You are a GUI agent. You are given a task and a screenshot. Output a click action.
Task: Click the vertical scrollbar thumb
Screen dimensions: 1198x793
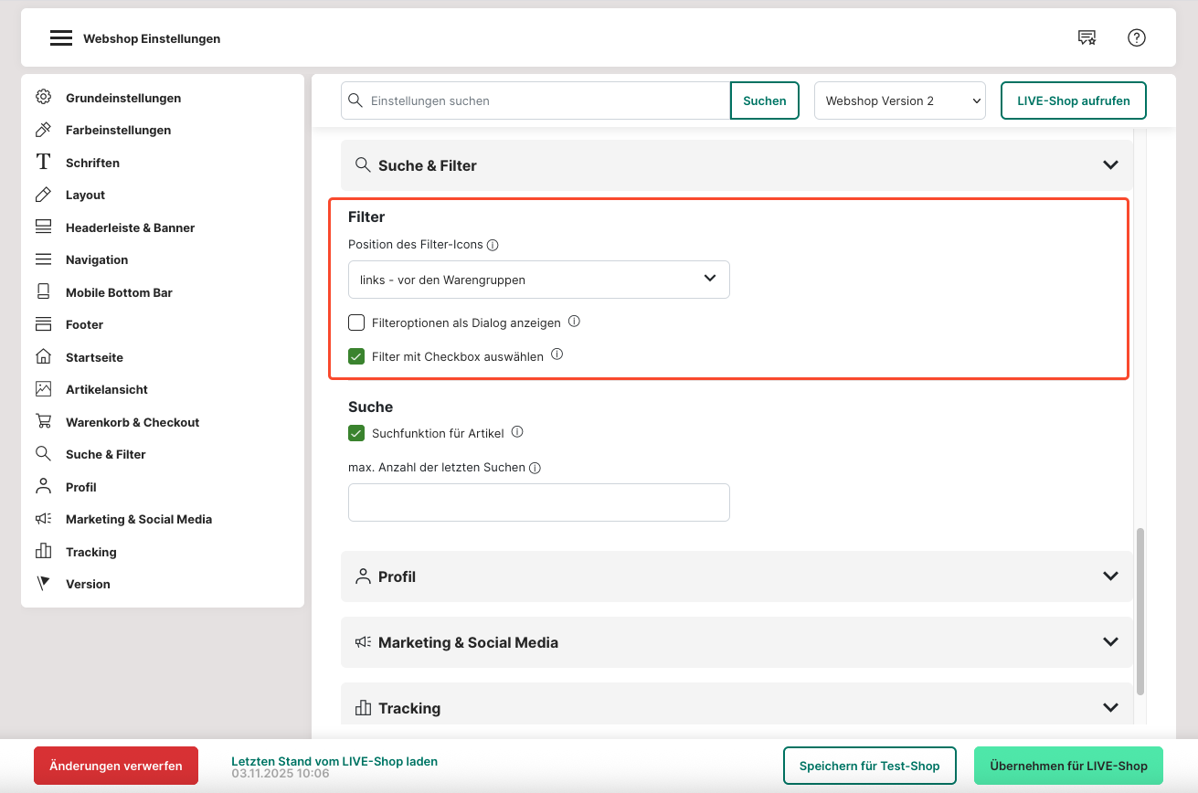(x=1140, y=612)
